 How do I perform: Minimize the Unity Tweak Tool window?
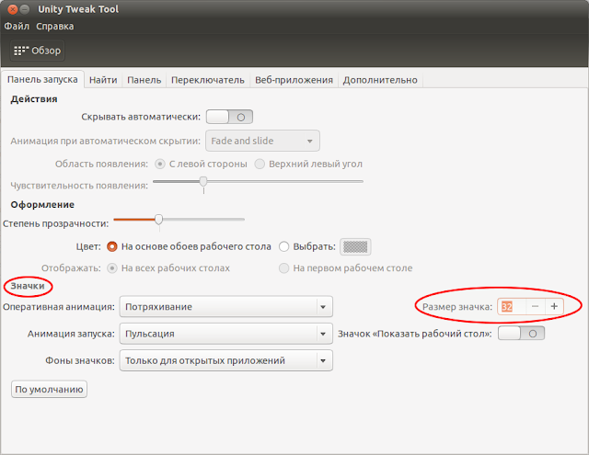click(25, 9)
